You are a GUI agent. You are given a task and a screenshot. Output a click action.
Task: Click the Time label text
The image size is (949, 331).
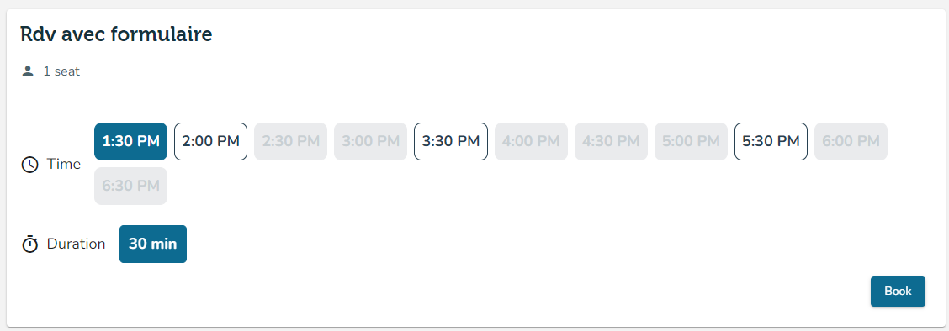click(64, 165)
